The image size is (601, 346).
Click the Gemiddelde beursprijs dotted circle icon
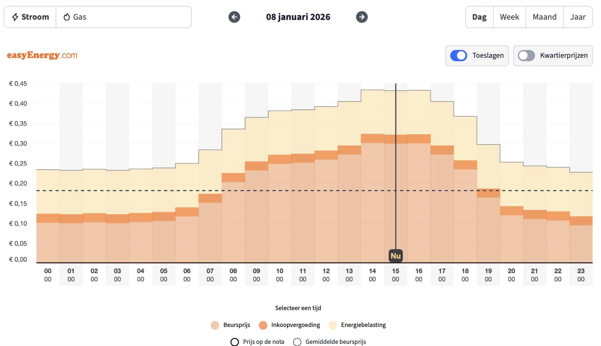(298, 342)
